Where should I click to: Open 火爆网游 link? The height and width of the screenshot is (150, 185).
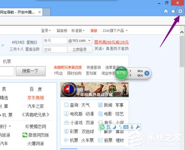click(x=36, y=144)
